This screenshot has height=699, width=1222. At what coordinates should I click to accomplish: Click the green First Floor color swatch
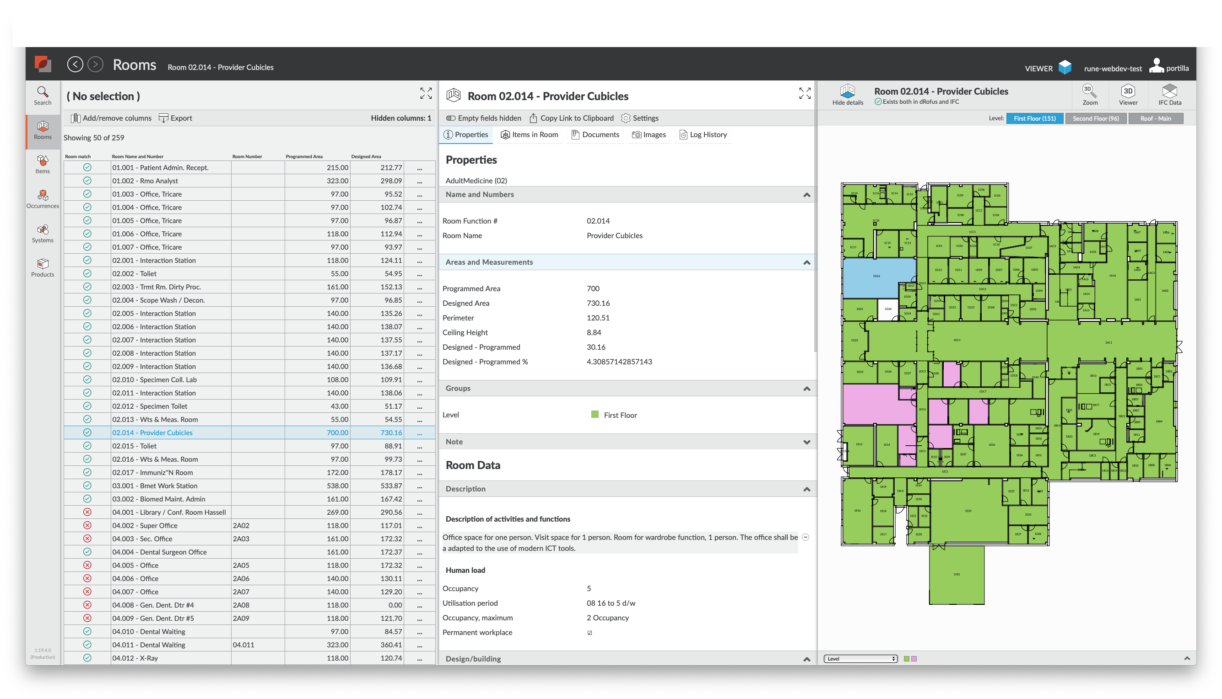pyautogui.click(x=595, y=415)
